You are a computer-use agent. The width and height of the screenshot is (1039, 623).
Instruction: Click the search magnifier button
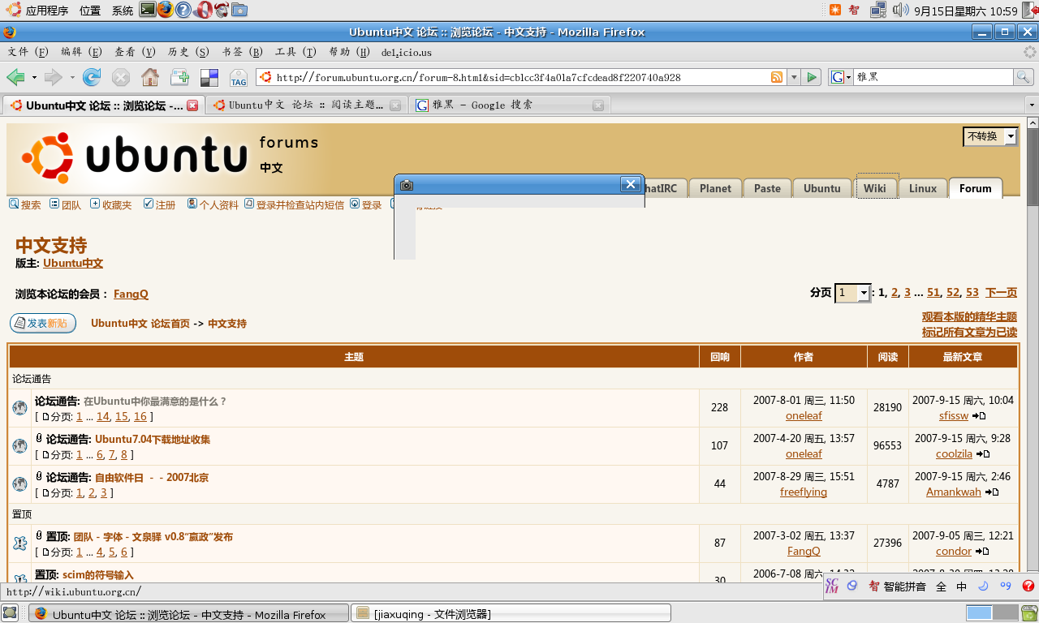1024,77
